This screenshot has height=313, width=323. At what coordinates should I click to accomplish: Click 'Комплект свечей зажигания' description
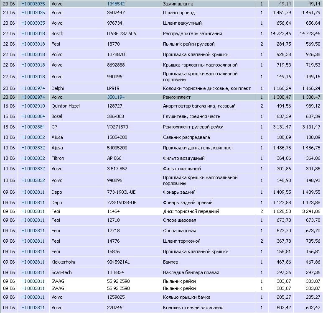click(193, 308)
